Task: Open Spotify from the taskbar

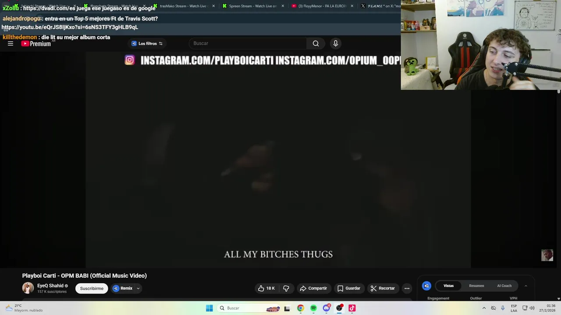Action: tap(313, 308)
